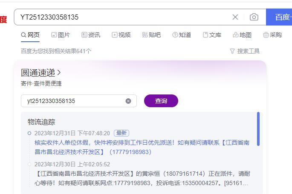Click the funnel icon beside 搜索工具
The width and height of the screenshot is (292, 194).
click(x=232, y=51)
